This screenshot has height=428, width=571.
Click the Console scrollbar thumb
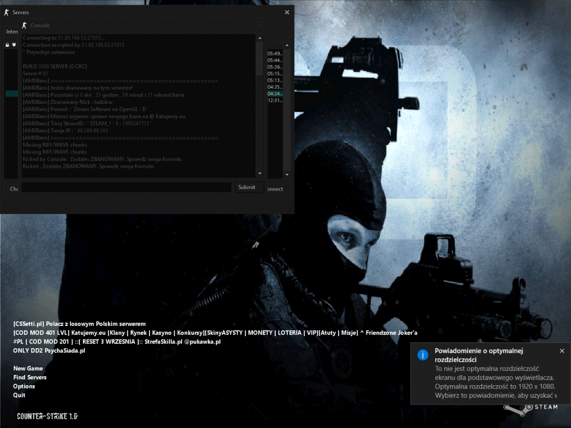point(260,58)
